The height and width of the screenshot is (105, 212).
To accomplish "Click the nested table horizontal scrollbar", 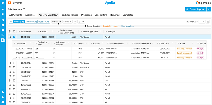I will 28,59.
